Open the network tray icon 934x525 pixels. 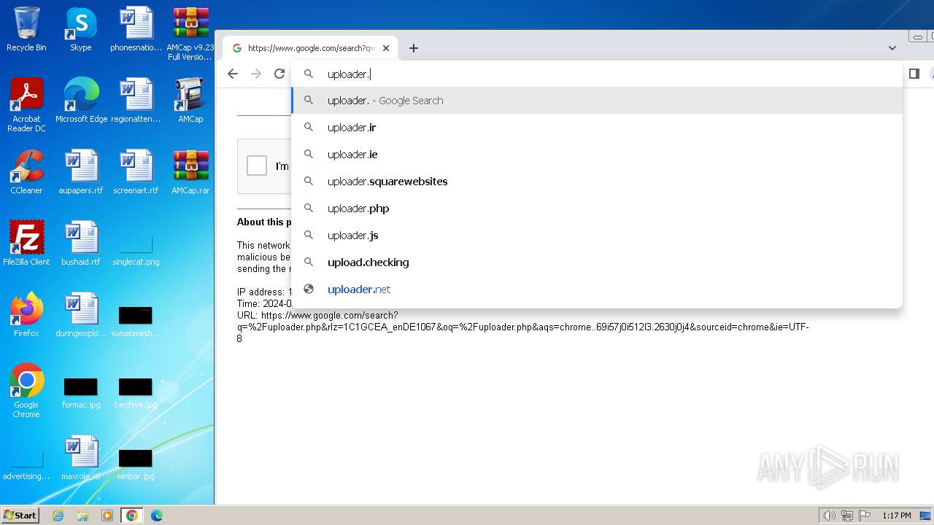pyautogui.click(x=846, y=516)
